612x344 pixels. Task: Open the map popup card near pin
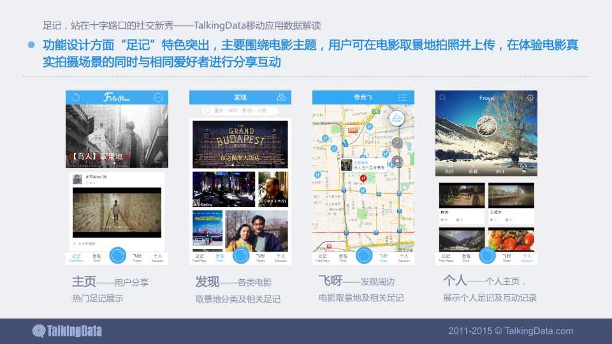[x=364, y=165]
